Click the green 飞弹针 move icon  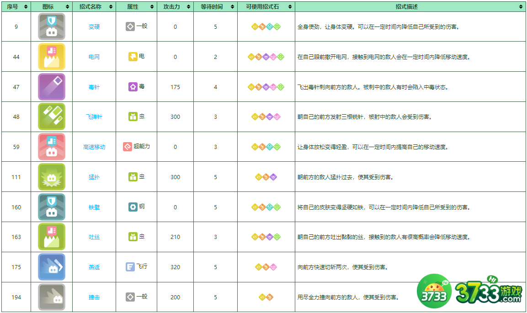pos(49,117)
